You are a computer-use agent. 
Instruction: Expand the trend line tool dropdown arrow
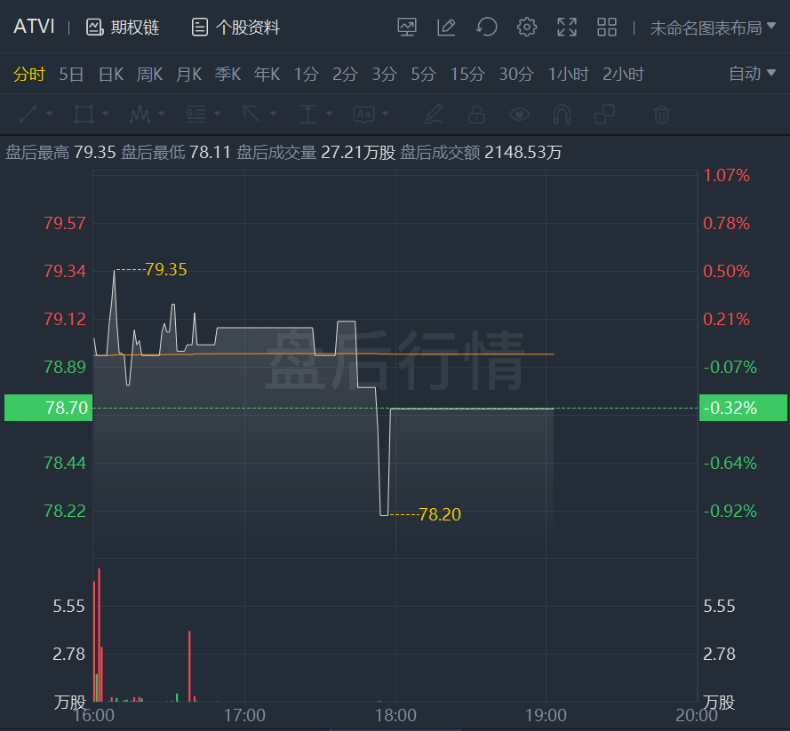coord(50,114)
